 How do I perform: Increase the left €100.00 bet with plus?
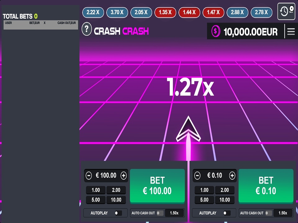[124, 176]
